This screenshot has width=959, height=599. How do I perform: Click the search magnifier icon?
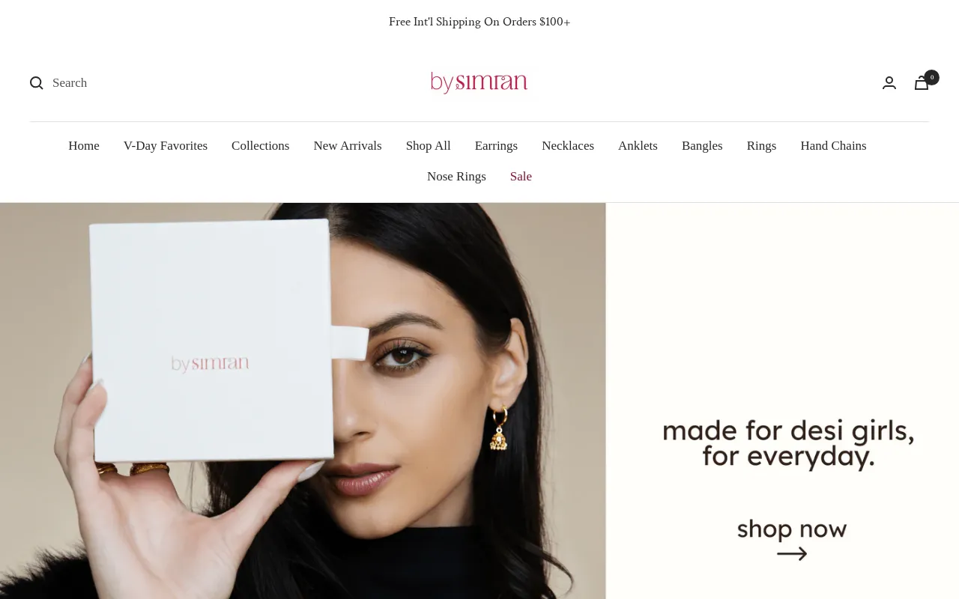pyautogui.click(x=37, y=83)
